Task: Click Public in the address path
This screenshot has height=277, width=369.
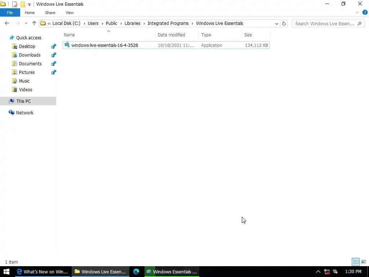Action: pyautogui.click(x=112, y=23)
